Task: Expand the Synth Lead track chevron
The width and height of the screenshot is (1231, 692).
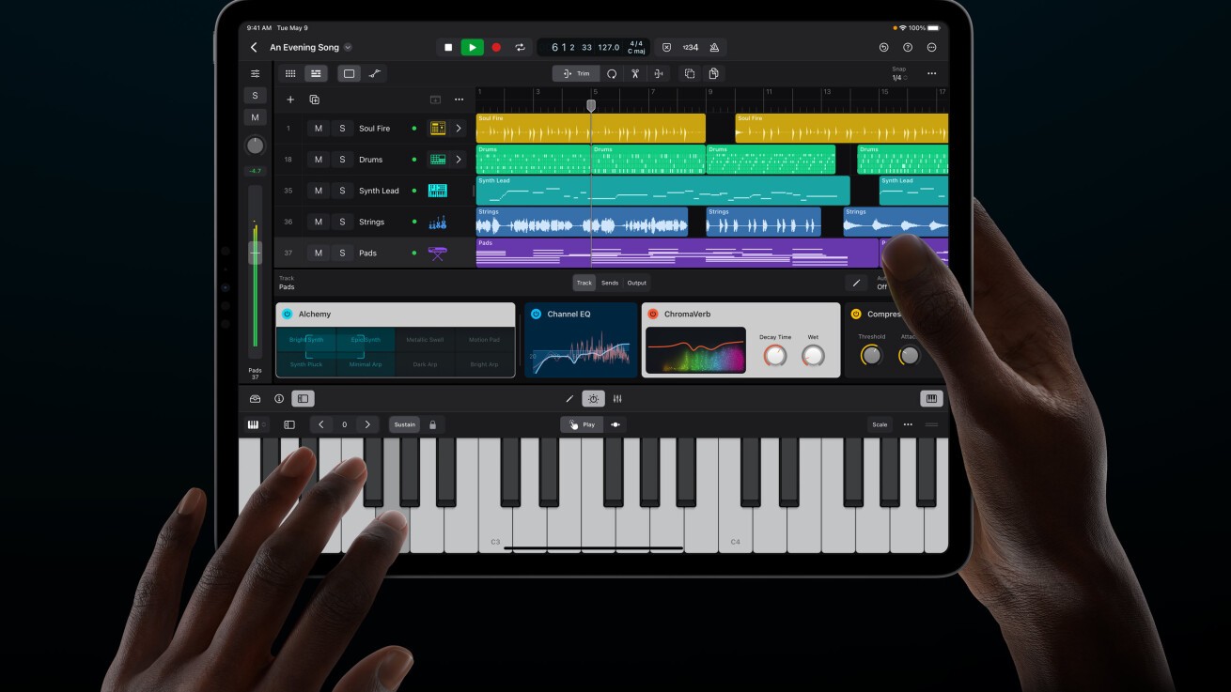Action: click(459, 190)
